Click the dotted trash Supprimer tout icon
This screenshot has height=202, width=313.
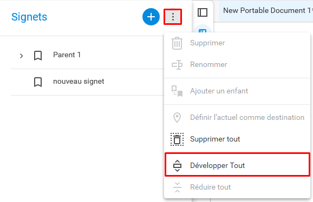coord(177,139)
